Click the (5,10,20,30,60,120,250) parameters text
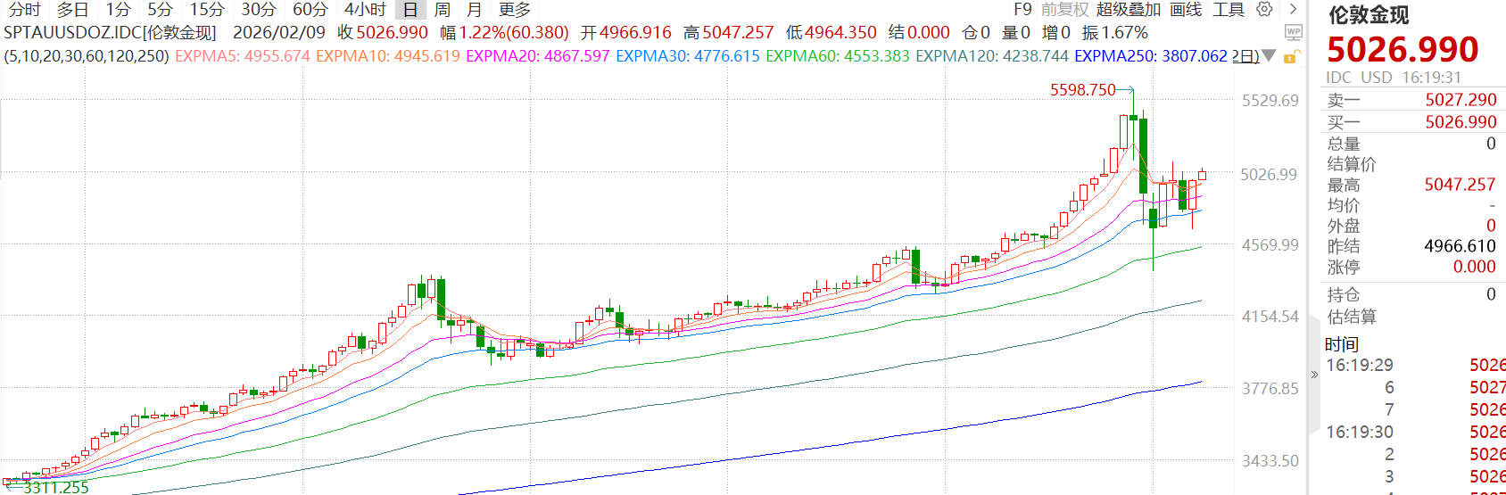1506x495 pixels. (87, 56)
